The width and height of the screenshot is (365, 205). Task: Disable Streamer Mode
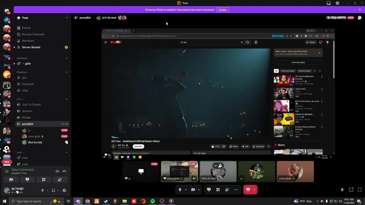click(x=222, y=10)
